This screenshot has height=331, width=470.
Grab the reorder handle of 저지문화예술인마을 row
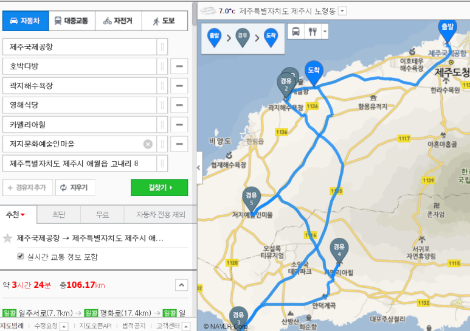point(162,144)
